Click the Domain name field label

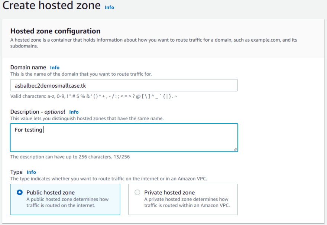tap(28, 67)
